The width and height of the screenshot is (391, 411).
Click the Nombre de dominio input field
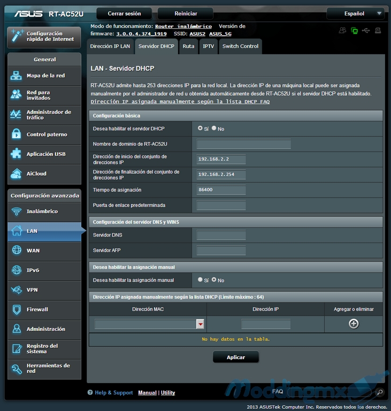point(244,144)
